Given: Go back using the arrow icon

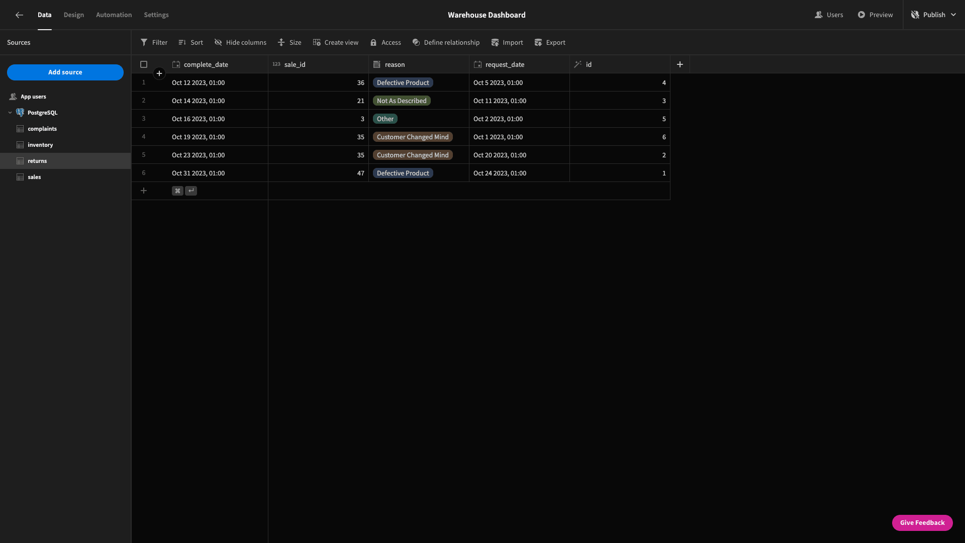Looking at the screenshot, I should coord(19,15).
